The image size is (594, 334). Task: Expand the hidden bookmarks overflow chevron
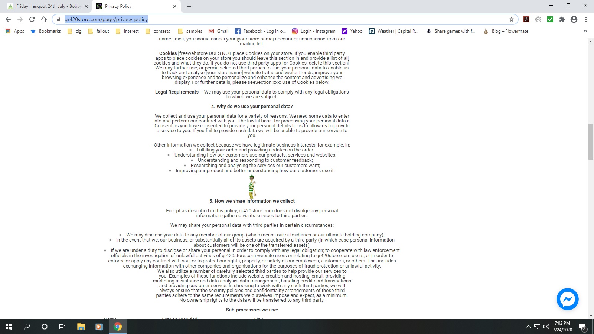tap(585, 31)
